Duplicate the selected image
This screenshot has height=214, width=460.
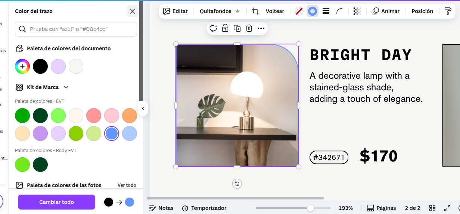(237, 28)
